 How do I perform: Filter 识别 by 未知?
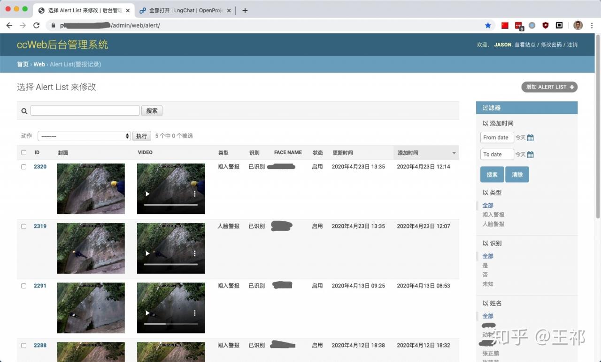pyautogui.click(x=488, y=284)
